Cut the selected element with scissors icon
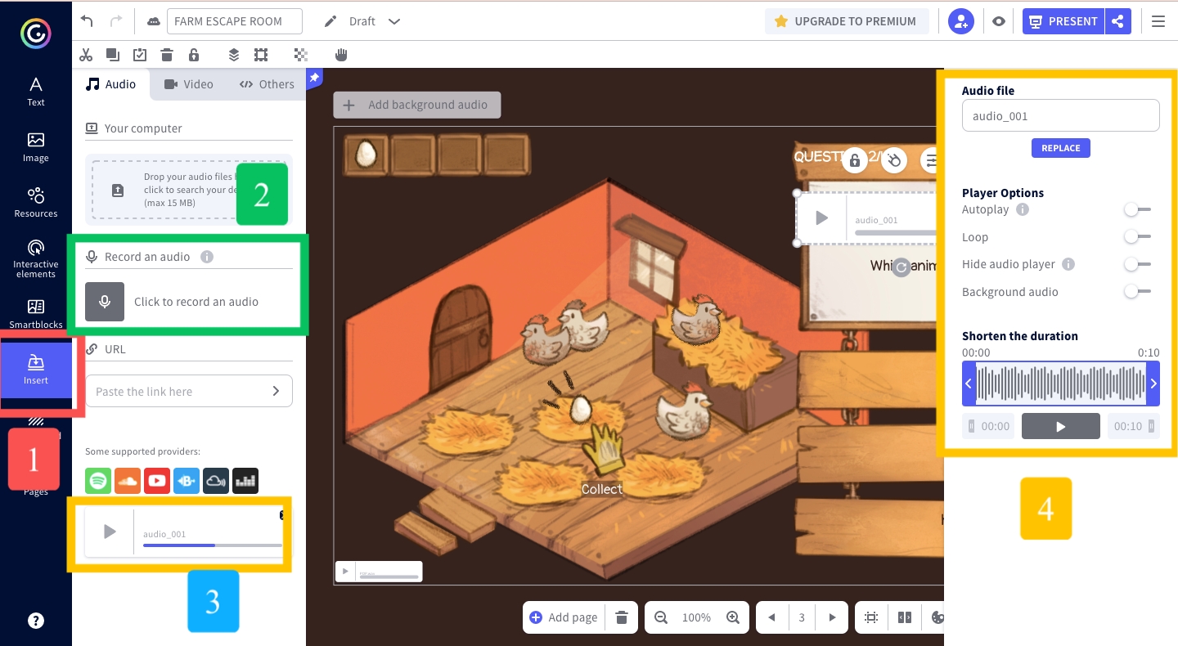This screenshot has height=646, width=1178. pyautogui.click(x=86, y=55)
